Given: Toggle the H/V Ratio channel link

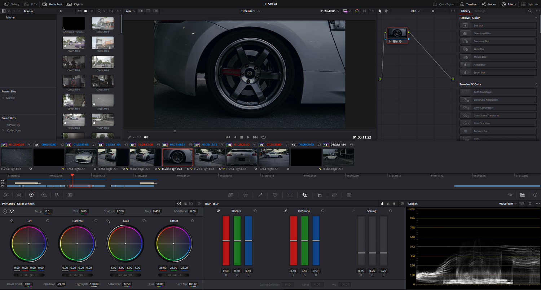Looking at the screenshot, I should click(286, 211).
